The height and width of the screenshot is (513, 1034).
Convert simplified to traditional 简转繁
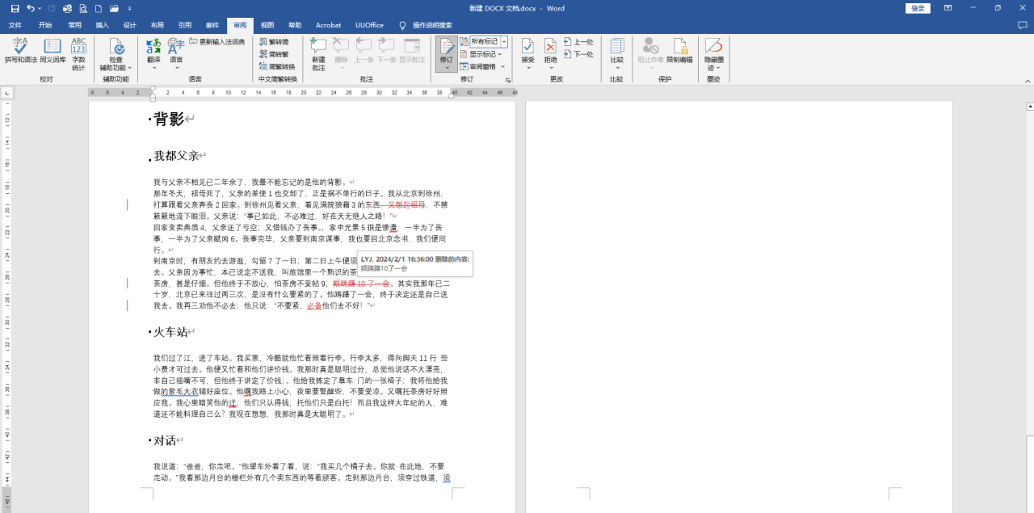pos(274,54)
